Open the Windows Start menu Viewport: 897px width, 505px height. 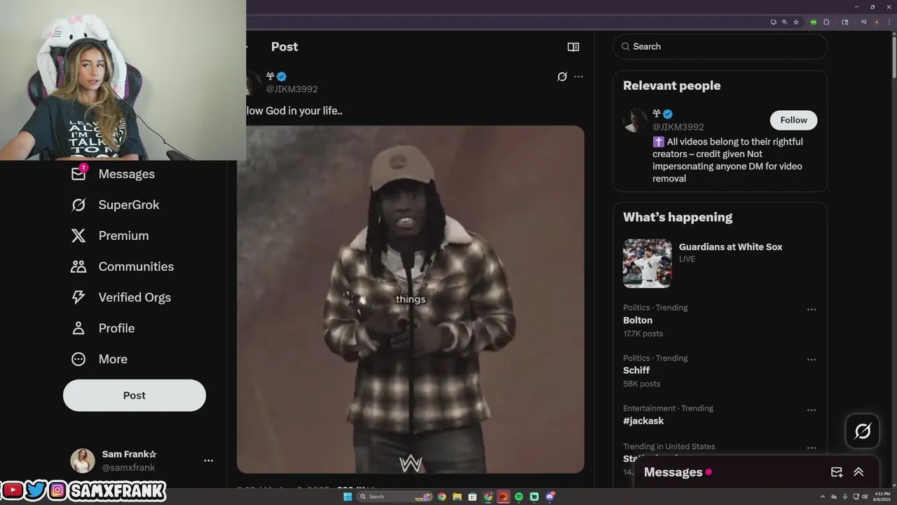348,497
